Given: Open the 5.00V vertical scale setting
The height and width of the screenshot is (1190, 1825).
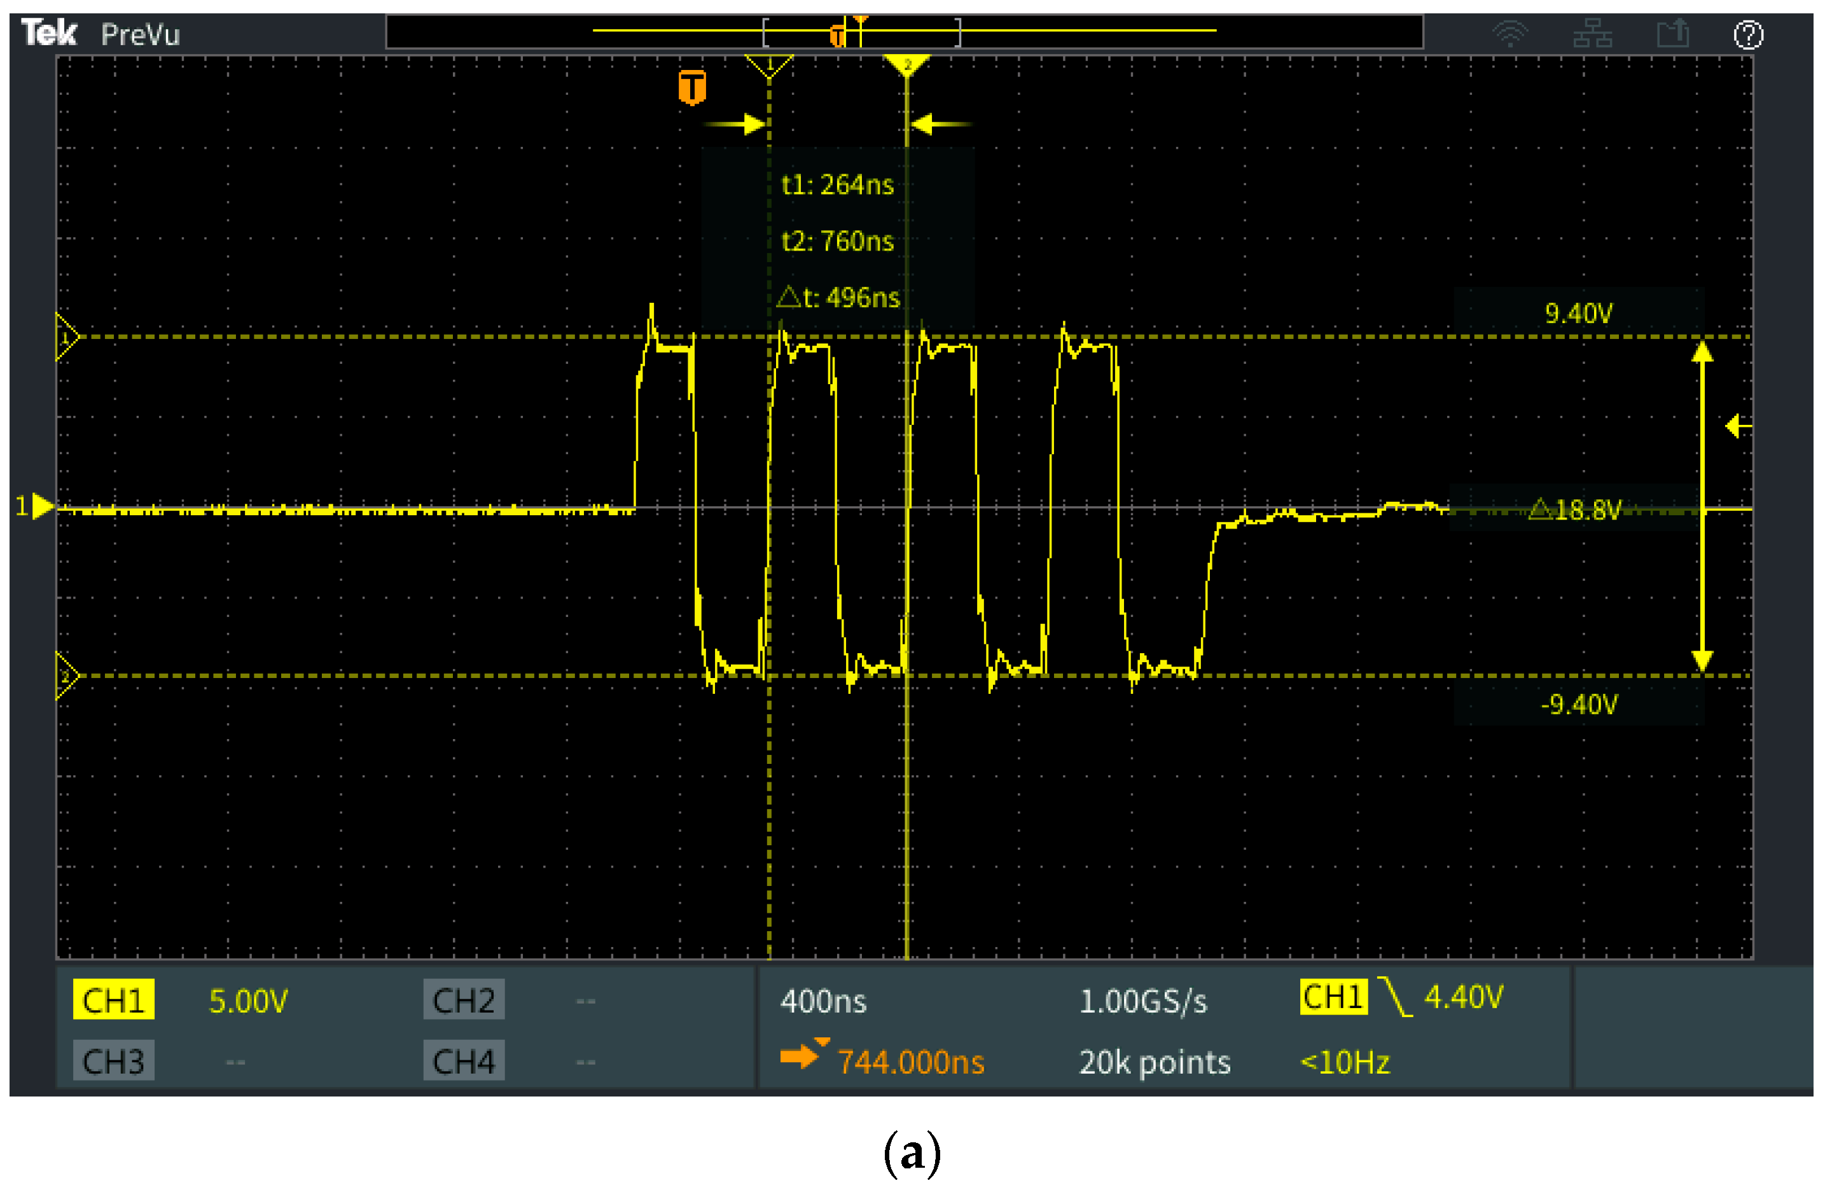Looking at the screenshot, I should pos(247,1001).
